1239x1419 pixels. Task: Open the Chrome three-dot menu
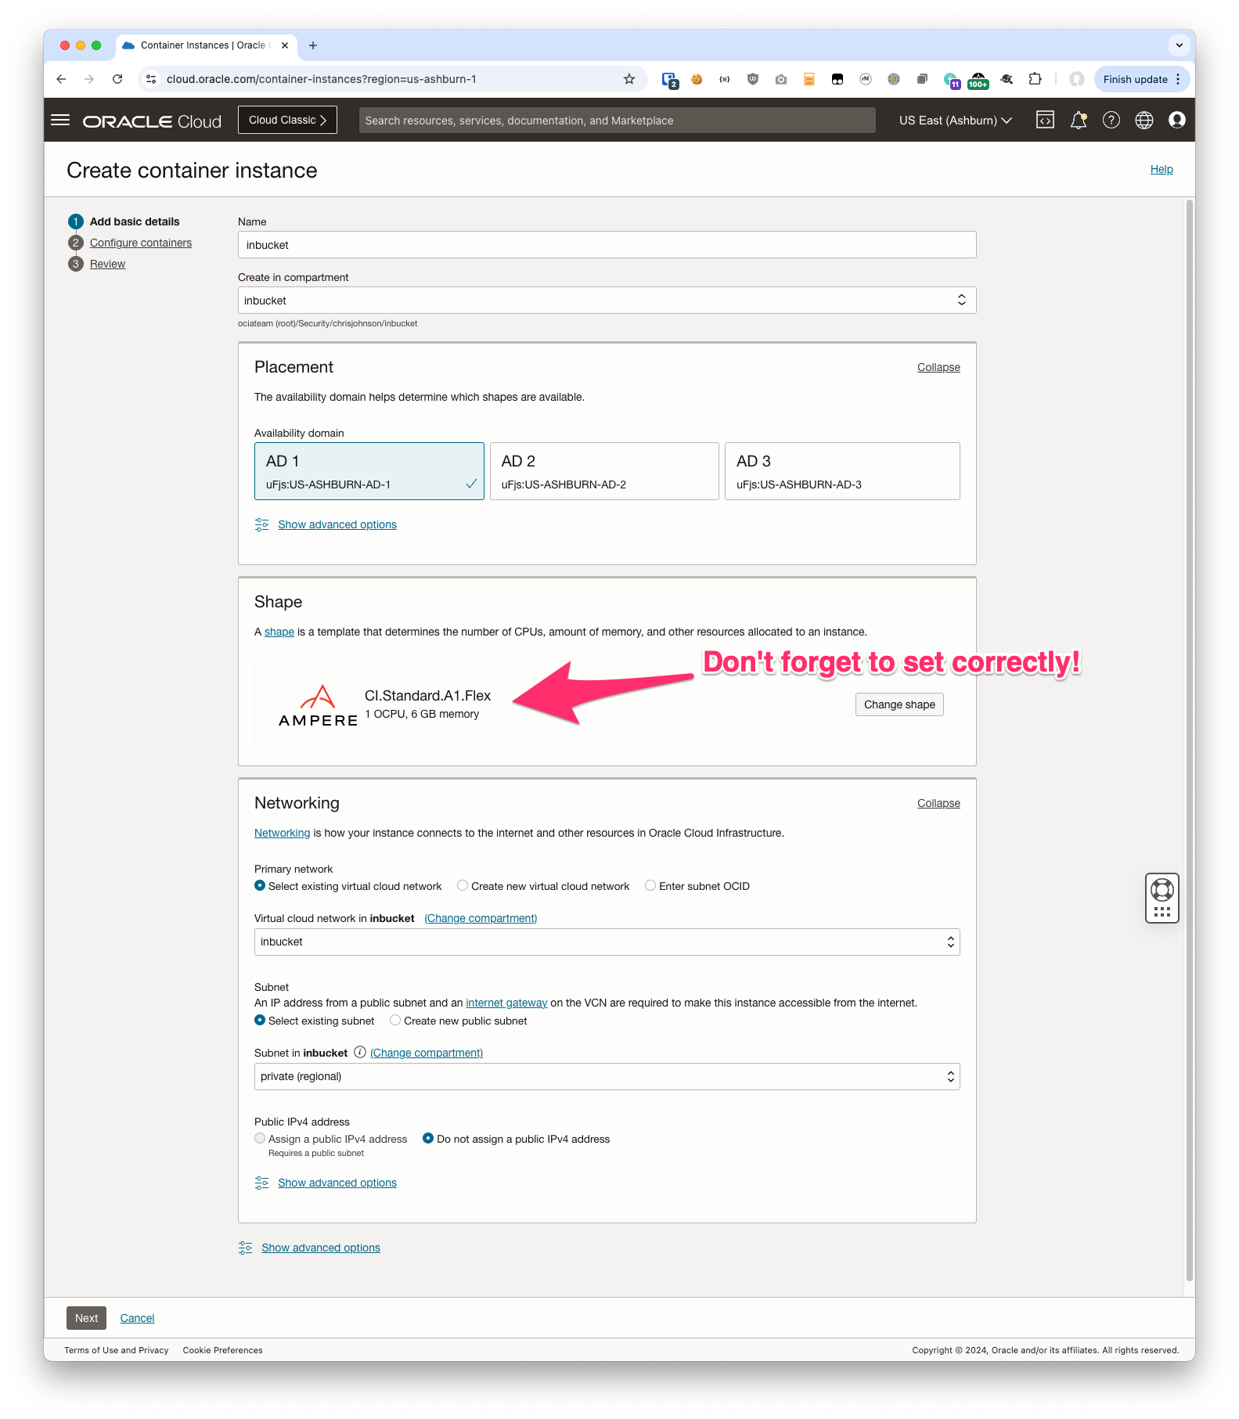pyautogui.click(x=1178, y=79)
